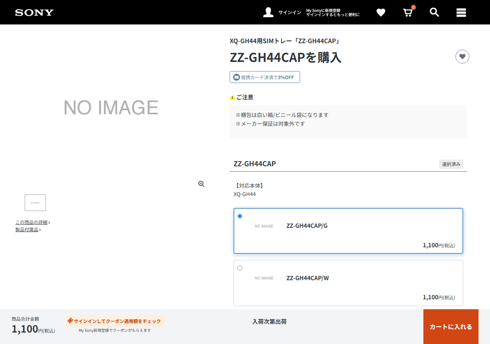Open the hamburger menu
This screenshot has width=490, height=344.
click(461, 13)
